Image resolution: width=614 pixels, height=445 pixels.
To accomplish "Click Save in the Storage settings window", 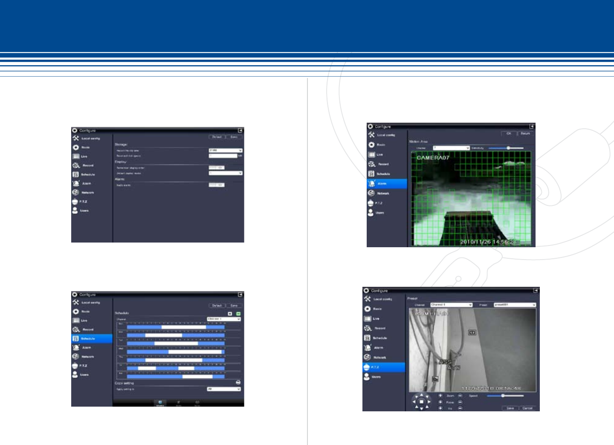I will pos(234,137).
